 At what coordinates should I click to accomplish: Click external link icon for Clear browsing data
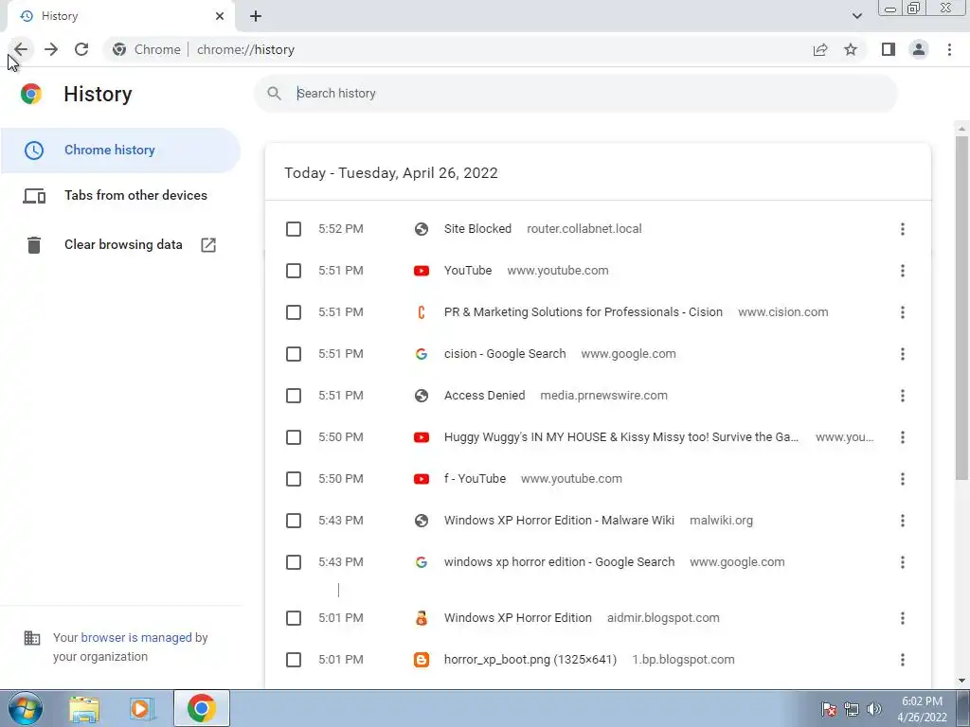click(x=208, y=245)
